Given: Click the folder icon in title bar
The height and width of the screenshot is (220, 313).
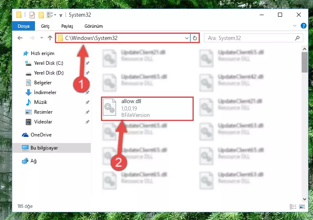Looking at the screenshot, I should pyautogui.click(x=19, y=15).
